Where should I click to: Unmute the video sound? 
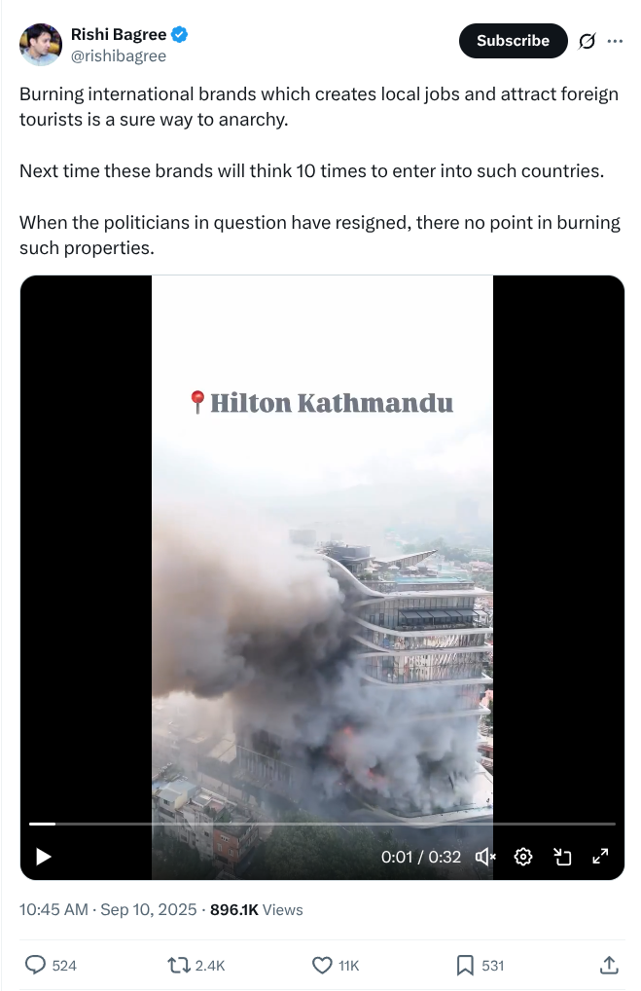pos(485,857)
